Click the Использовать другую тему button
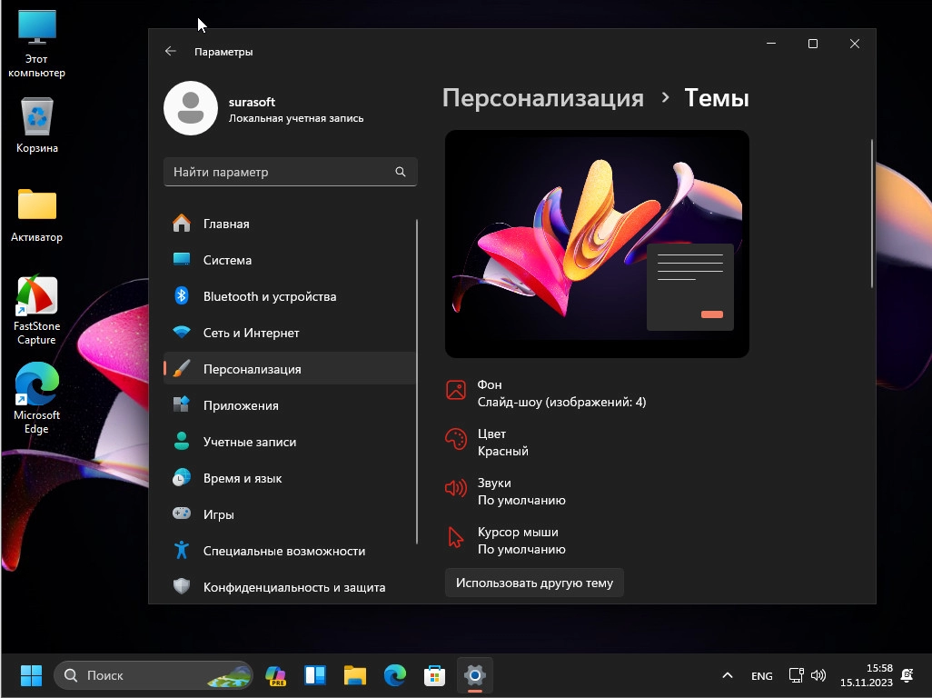The width and height of the screenshot is (932, 698). pos(534,583)
